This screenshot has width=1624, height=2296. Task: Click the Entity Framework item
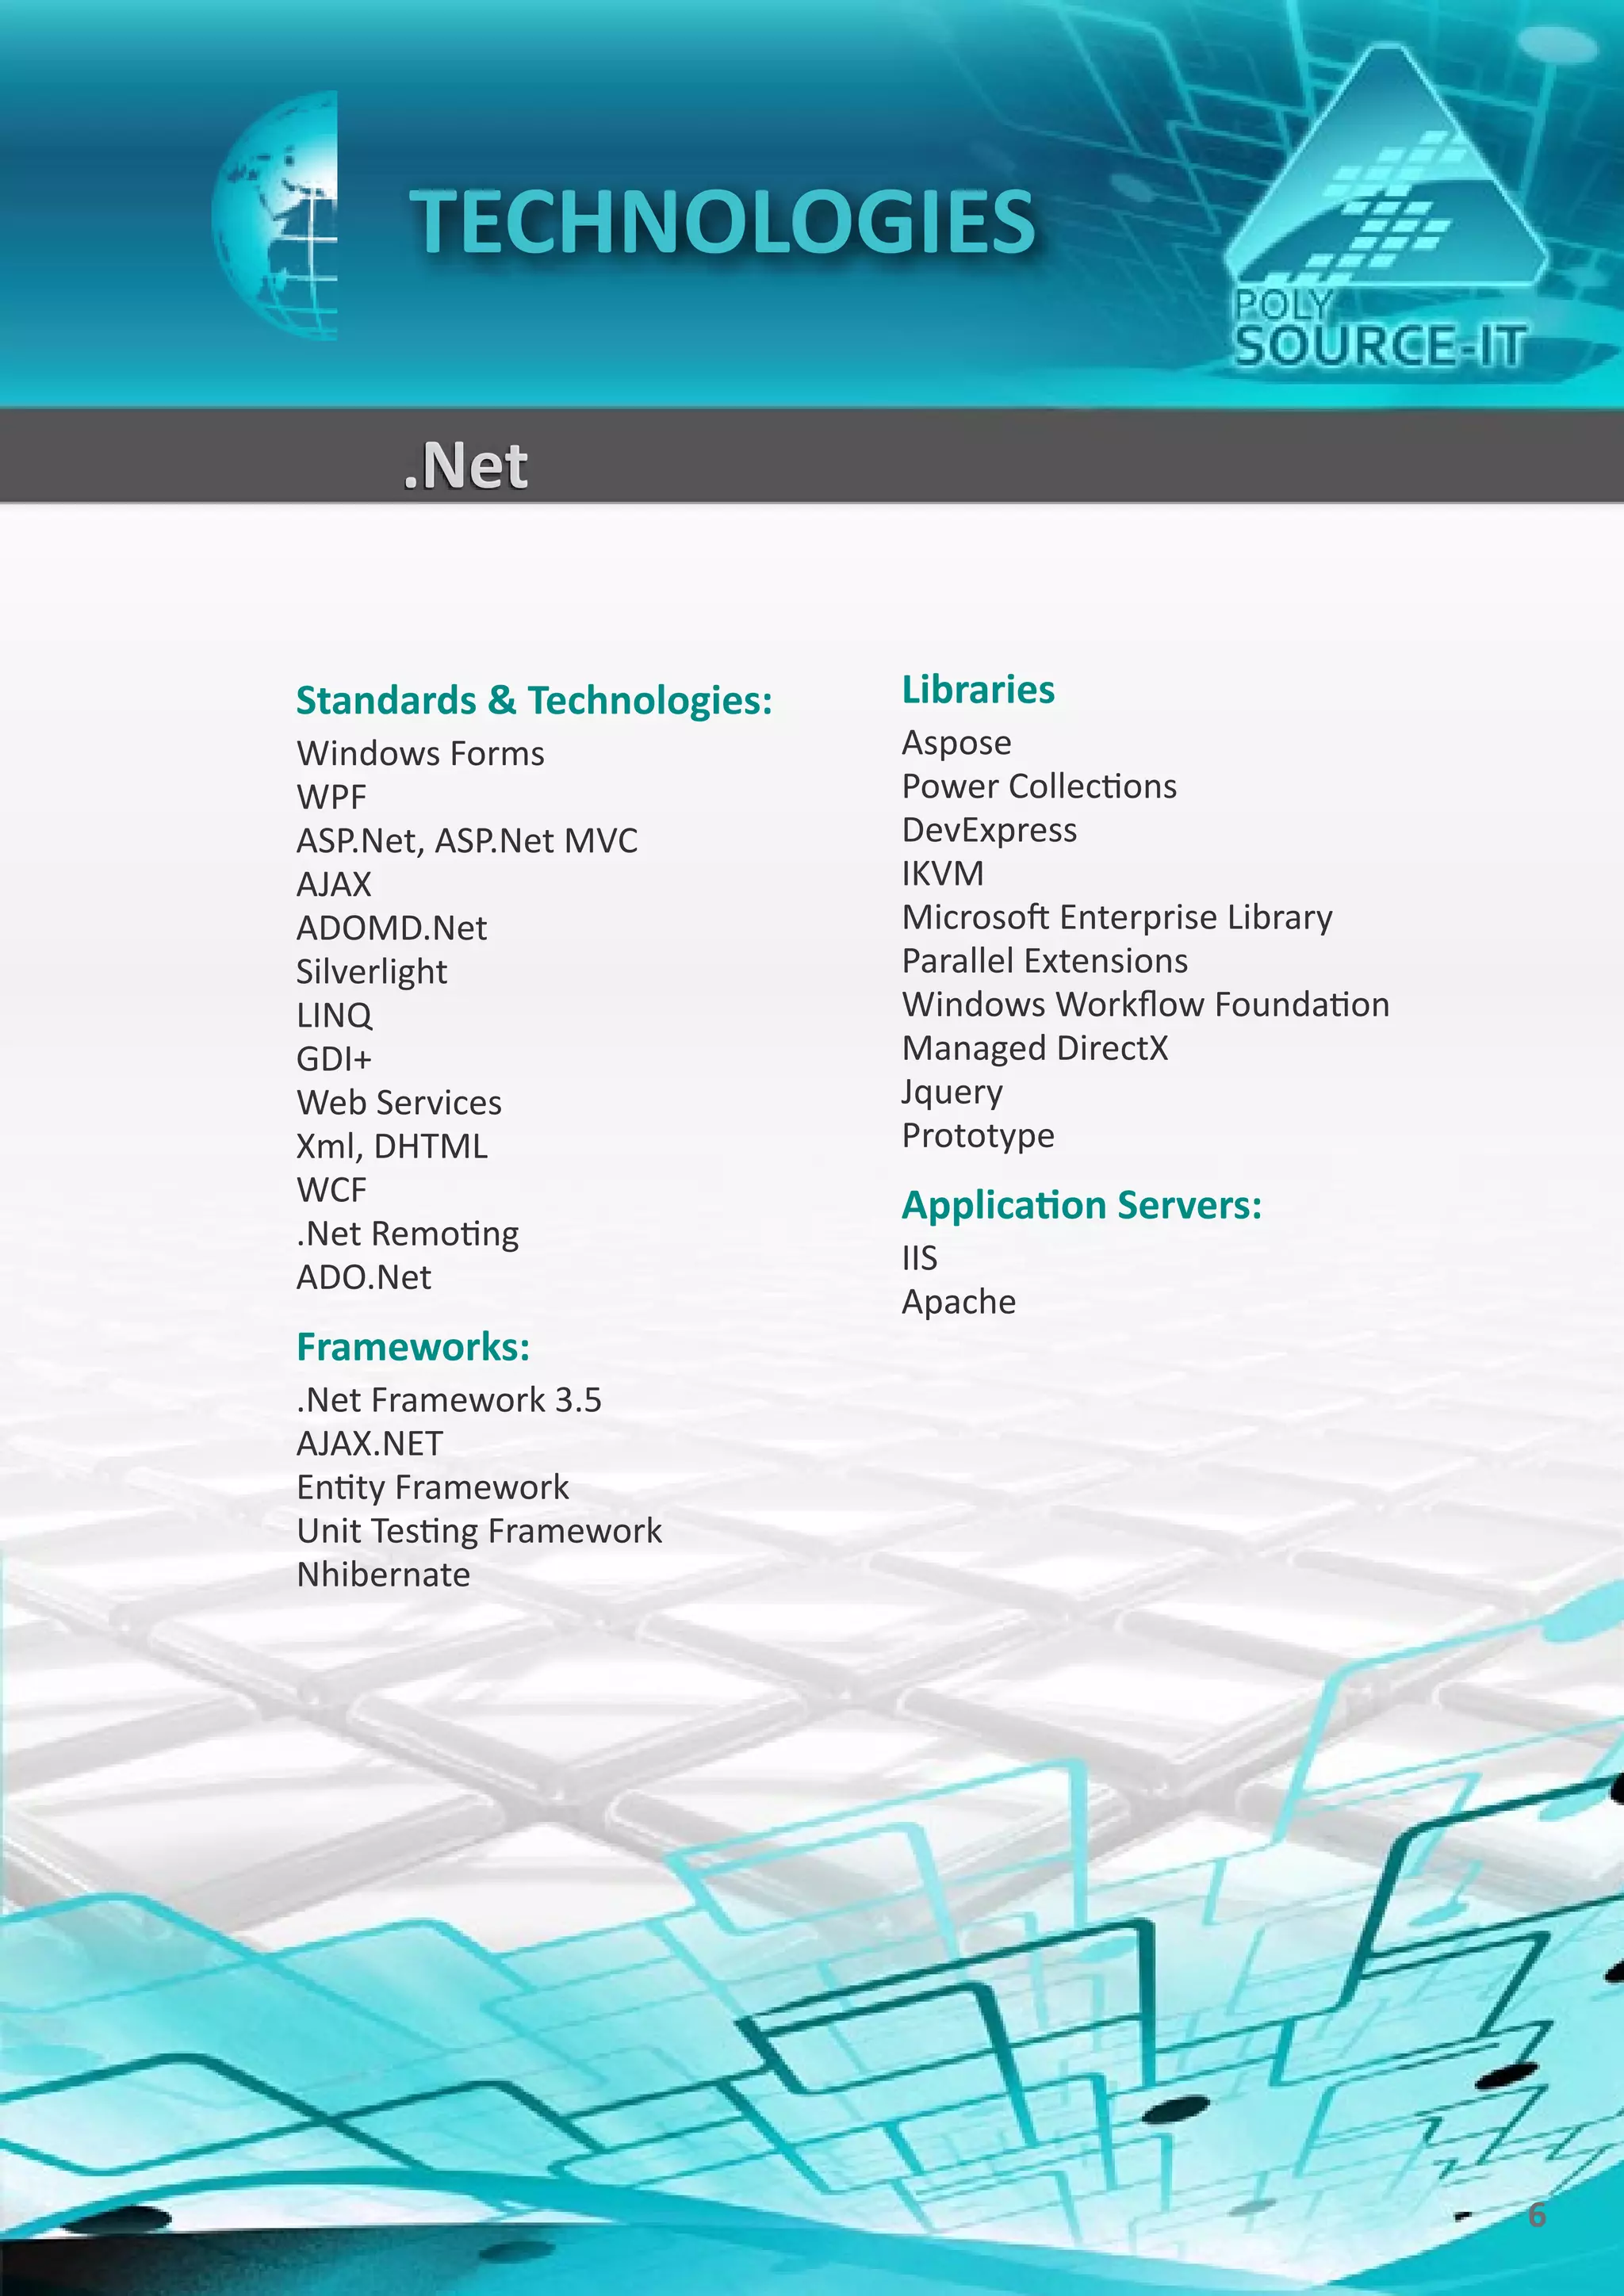(432, 1487)
